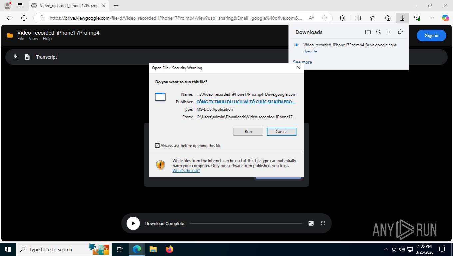Open Task View on taskbar
This screenshot has height=256, width=453.
click(120, 249)
